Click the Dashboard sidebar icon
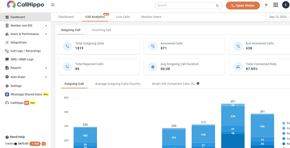Image resolution: width=290 pixels, height=148 pixels. 7,17
